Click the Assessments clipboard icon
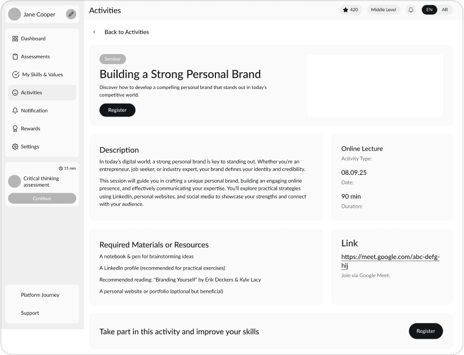This screenshot has width=464, height=355. pos(15,56)
